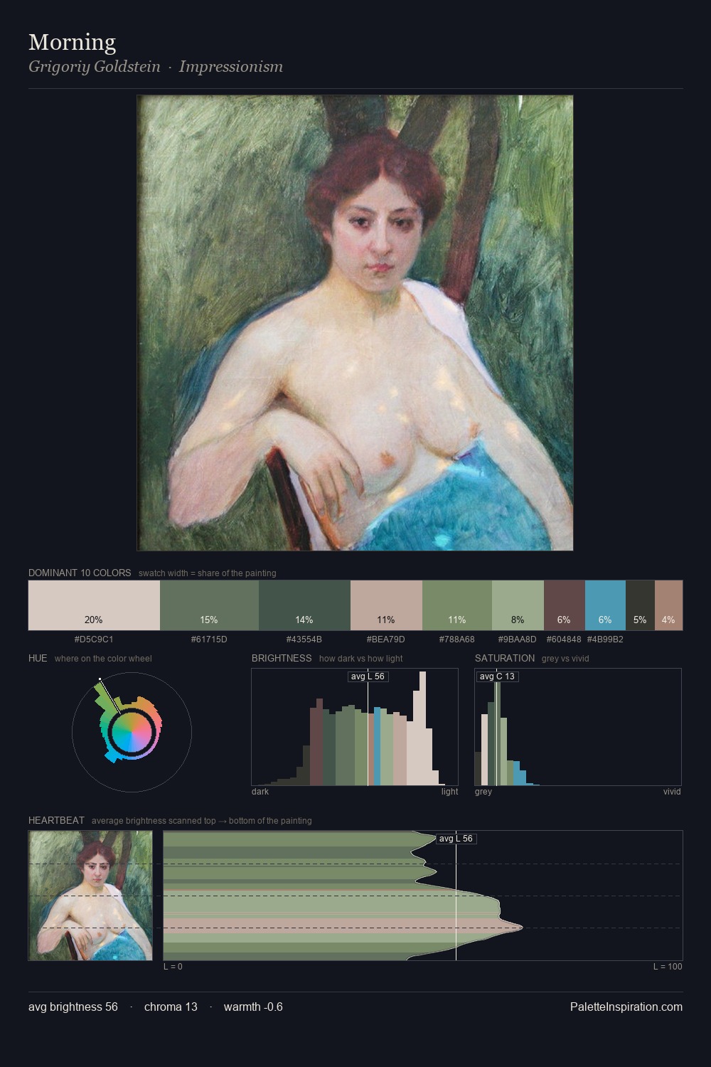Click 'warmth -0.6' in footer

pyautogui.click(x=253, y=1007)
